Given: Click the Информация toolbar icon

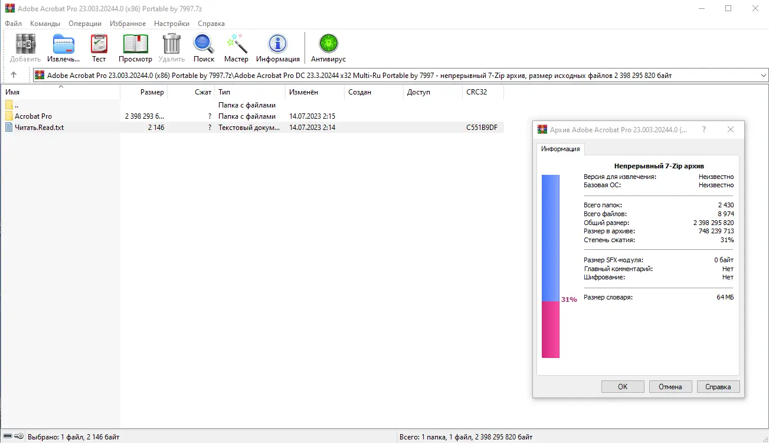Looking at the screenshot, I should point(277,47).
